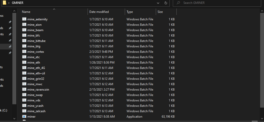This screenshot has height=122, width=264.
Task: Click the mine_bfc batch file icon
Action: 24,36
